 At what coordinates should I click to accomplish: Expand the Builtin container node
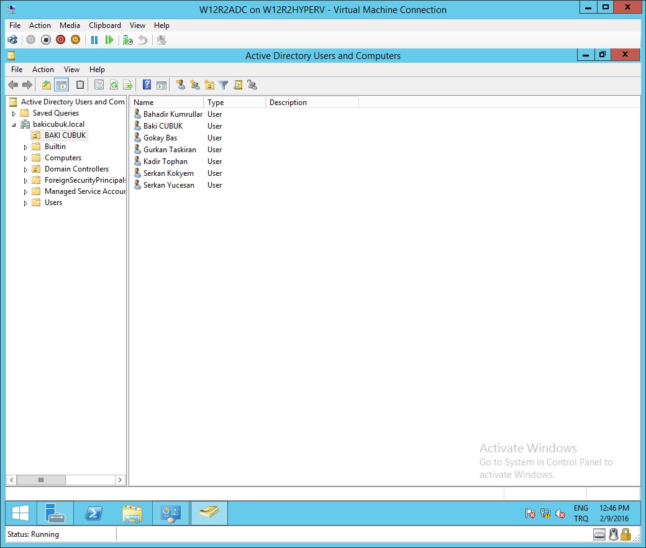coord(25,147)
